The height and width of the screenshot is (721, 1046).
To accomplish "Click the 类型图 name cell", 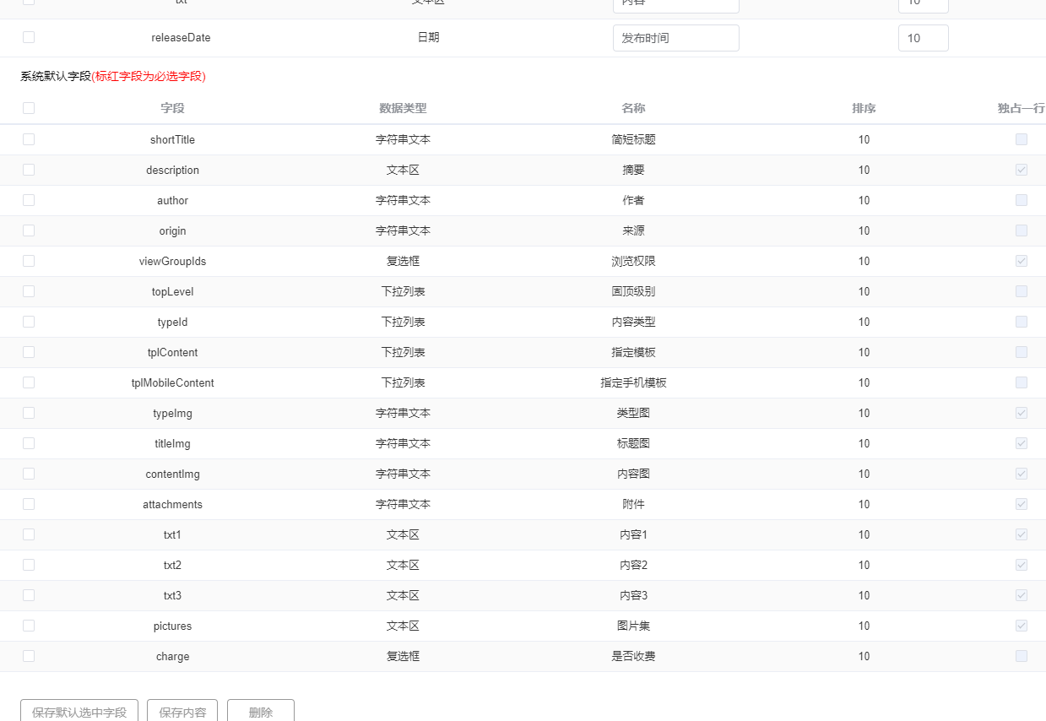I will pyautogui.click(x=633, y=413).
